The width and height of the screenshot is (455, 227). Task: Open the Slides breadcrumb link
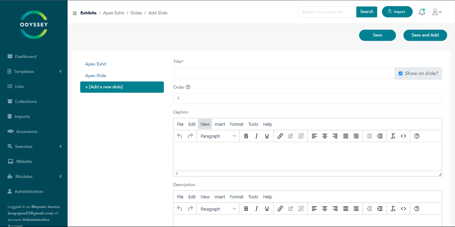coord(136,13)
